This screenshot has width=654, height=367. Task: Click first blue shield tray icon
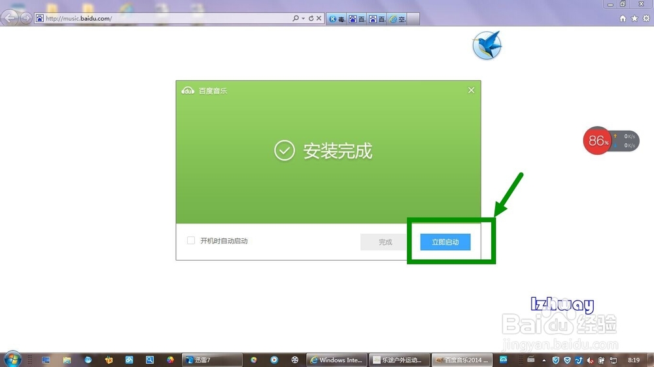click(555, 360)
